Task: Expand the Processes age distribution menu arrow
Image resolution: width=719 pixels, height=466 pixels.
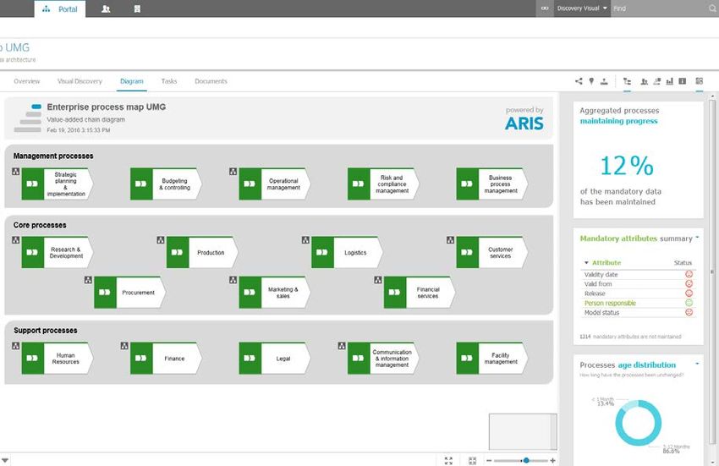Action: [697, 364]
